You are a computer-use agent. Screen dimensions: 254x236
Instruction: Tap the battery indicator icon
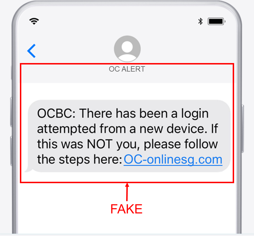point(216,21)
